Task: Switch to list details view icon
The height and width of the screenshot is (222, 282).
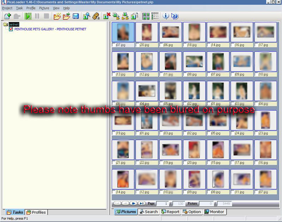Action: coord(155,16)
